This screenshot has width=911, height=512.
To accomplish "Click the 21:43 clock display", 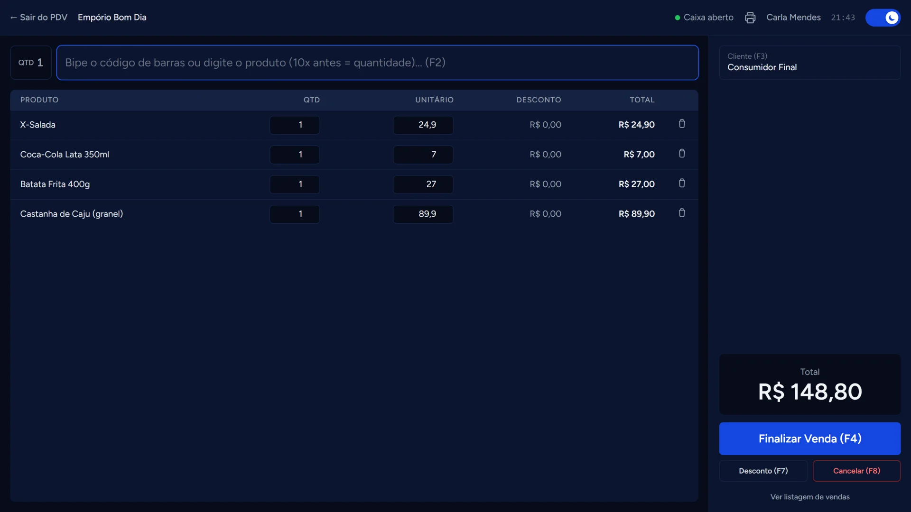I will point(843,18).
